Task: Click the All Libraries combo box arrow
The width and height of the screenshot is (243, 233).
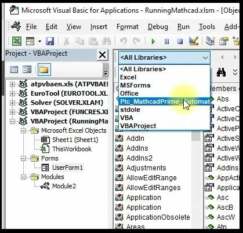Action: click(205, 57)
